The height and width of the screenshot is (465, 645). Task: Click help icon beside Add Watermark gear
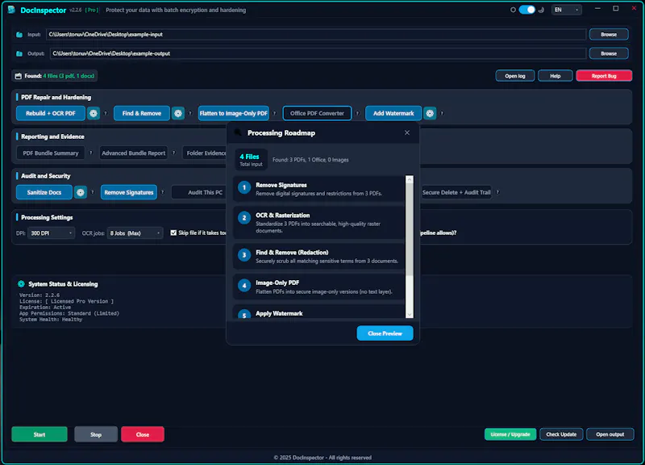(442, 113)
